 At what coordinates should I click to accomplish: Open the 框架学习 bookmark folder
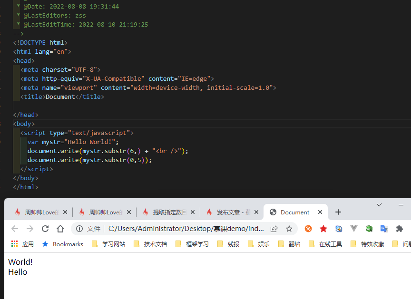coord(192,244)
